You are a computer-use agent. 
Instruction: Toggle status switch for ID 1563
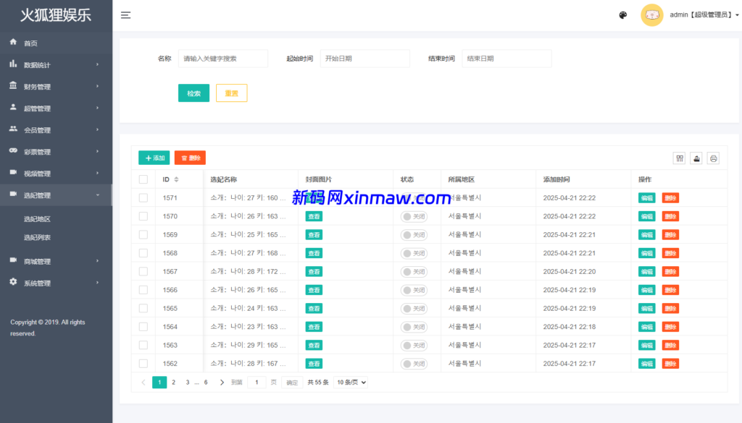tap(414, 345)
